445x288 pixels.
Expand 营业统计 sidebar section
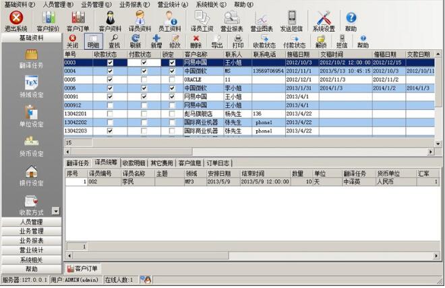(x=31, y=250)
